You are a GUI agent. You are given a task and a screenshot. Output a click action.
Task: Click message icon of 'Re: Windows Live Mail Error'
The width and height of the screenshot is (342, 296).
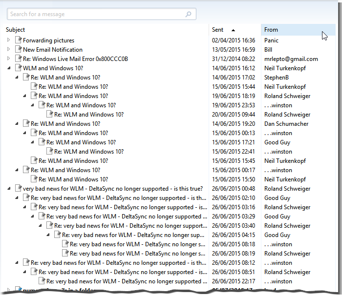click(19, 59)
